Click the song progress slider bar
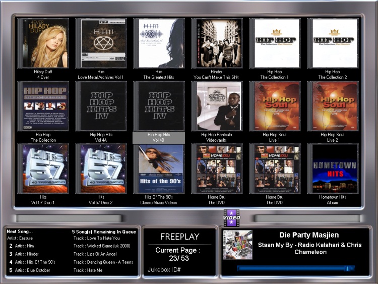378x284 pixels. pos(296,268)
